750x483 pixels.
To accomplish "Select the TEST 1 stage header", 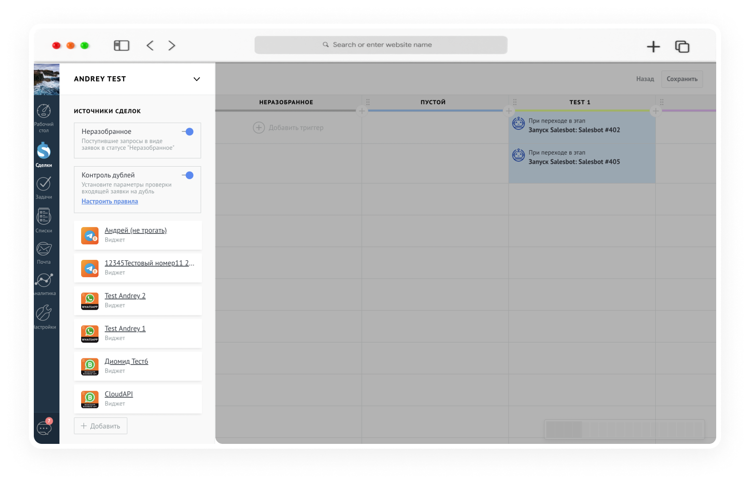I will pos(580,102).
